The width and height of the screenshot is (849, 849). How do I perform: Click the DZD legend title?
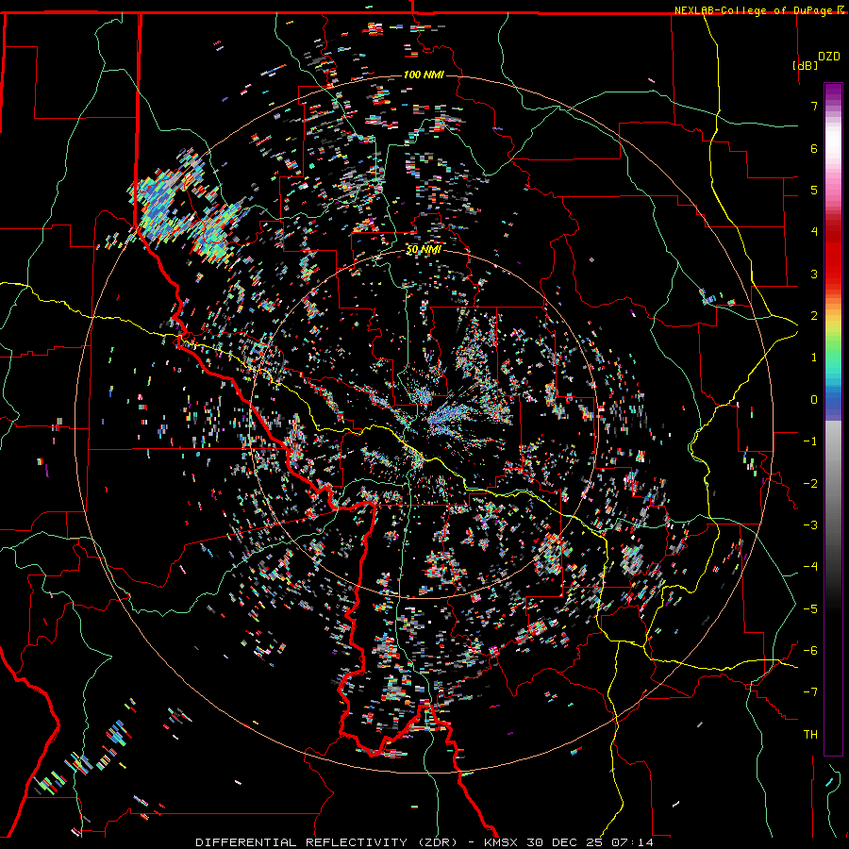tap(828, 57)
